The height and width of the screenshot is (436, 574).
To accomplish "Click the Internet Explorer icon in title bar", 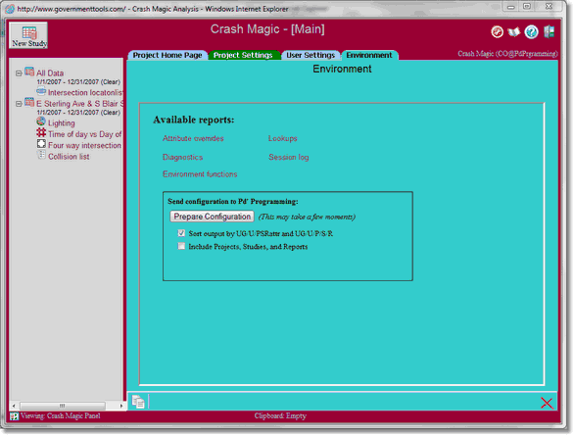I will tap(10, 9).
